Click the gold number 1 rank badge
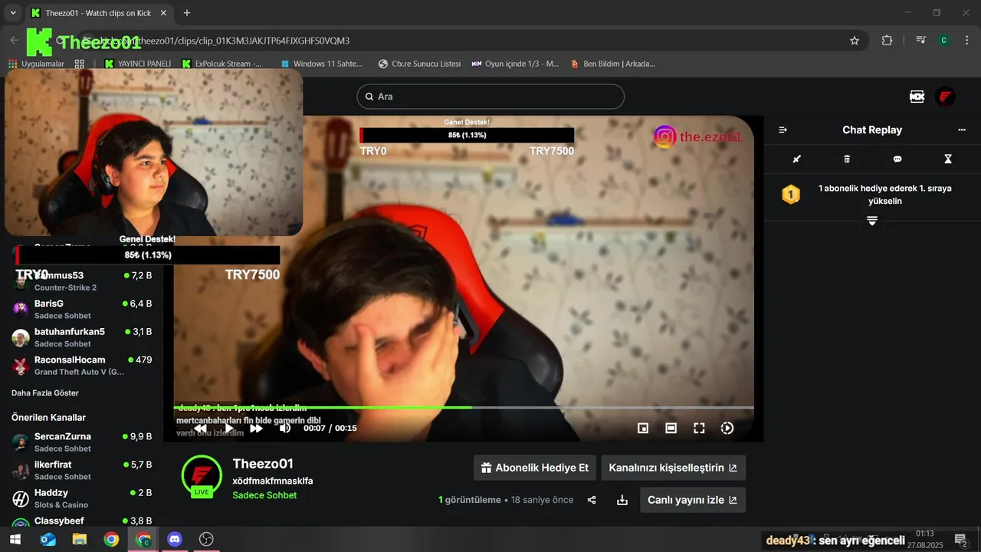This screenshot has width=981, height=552. 791,194
